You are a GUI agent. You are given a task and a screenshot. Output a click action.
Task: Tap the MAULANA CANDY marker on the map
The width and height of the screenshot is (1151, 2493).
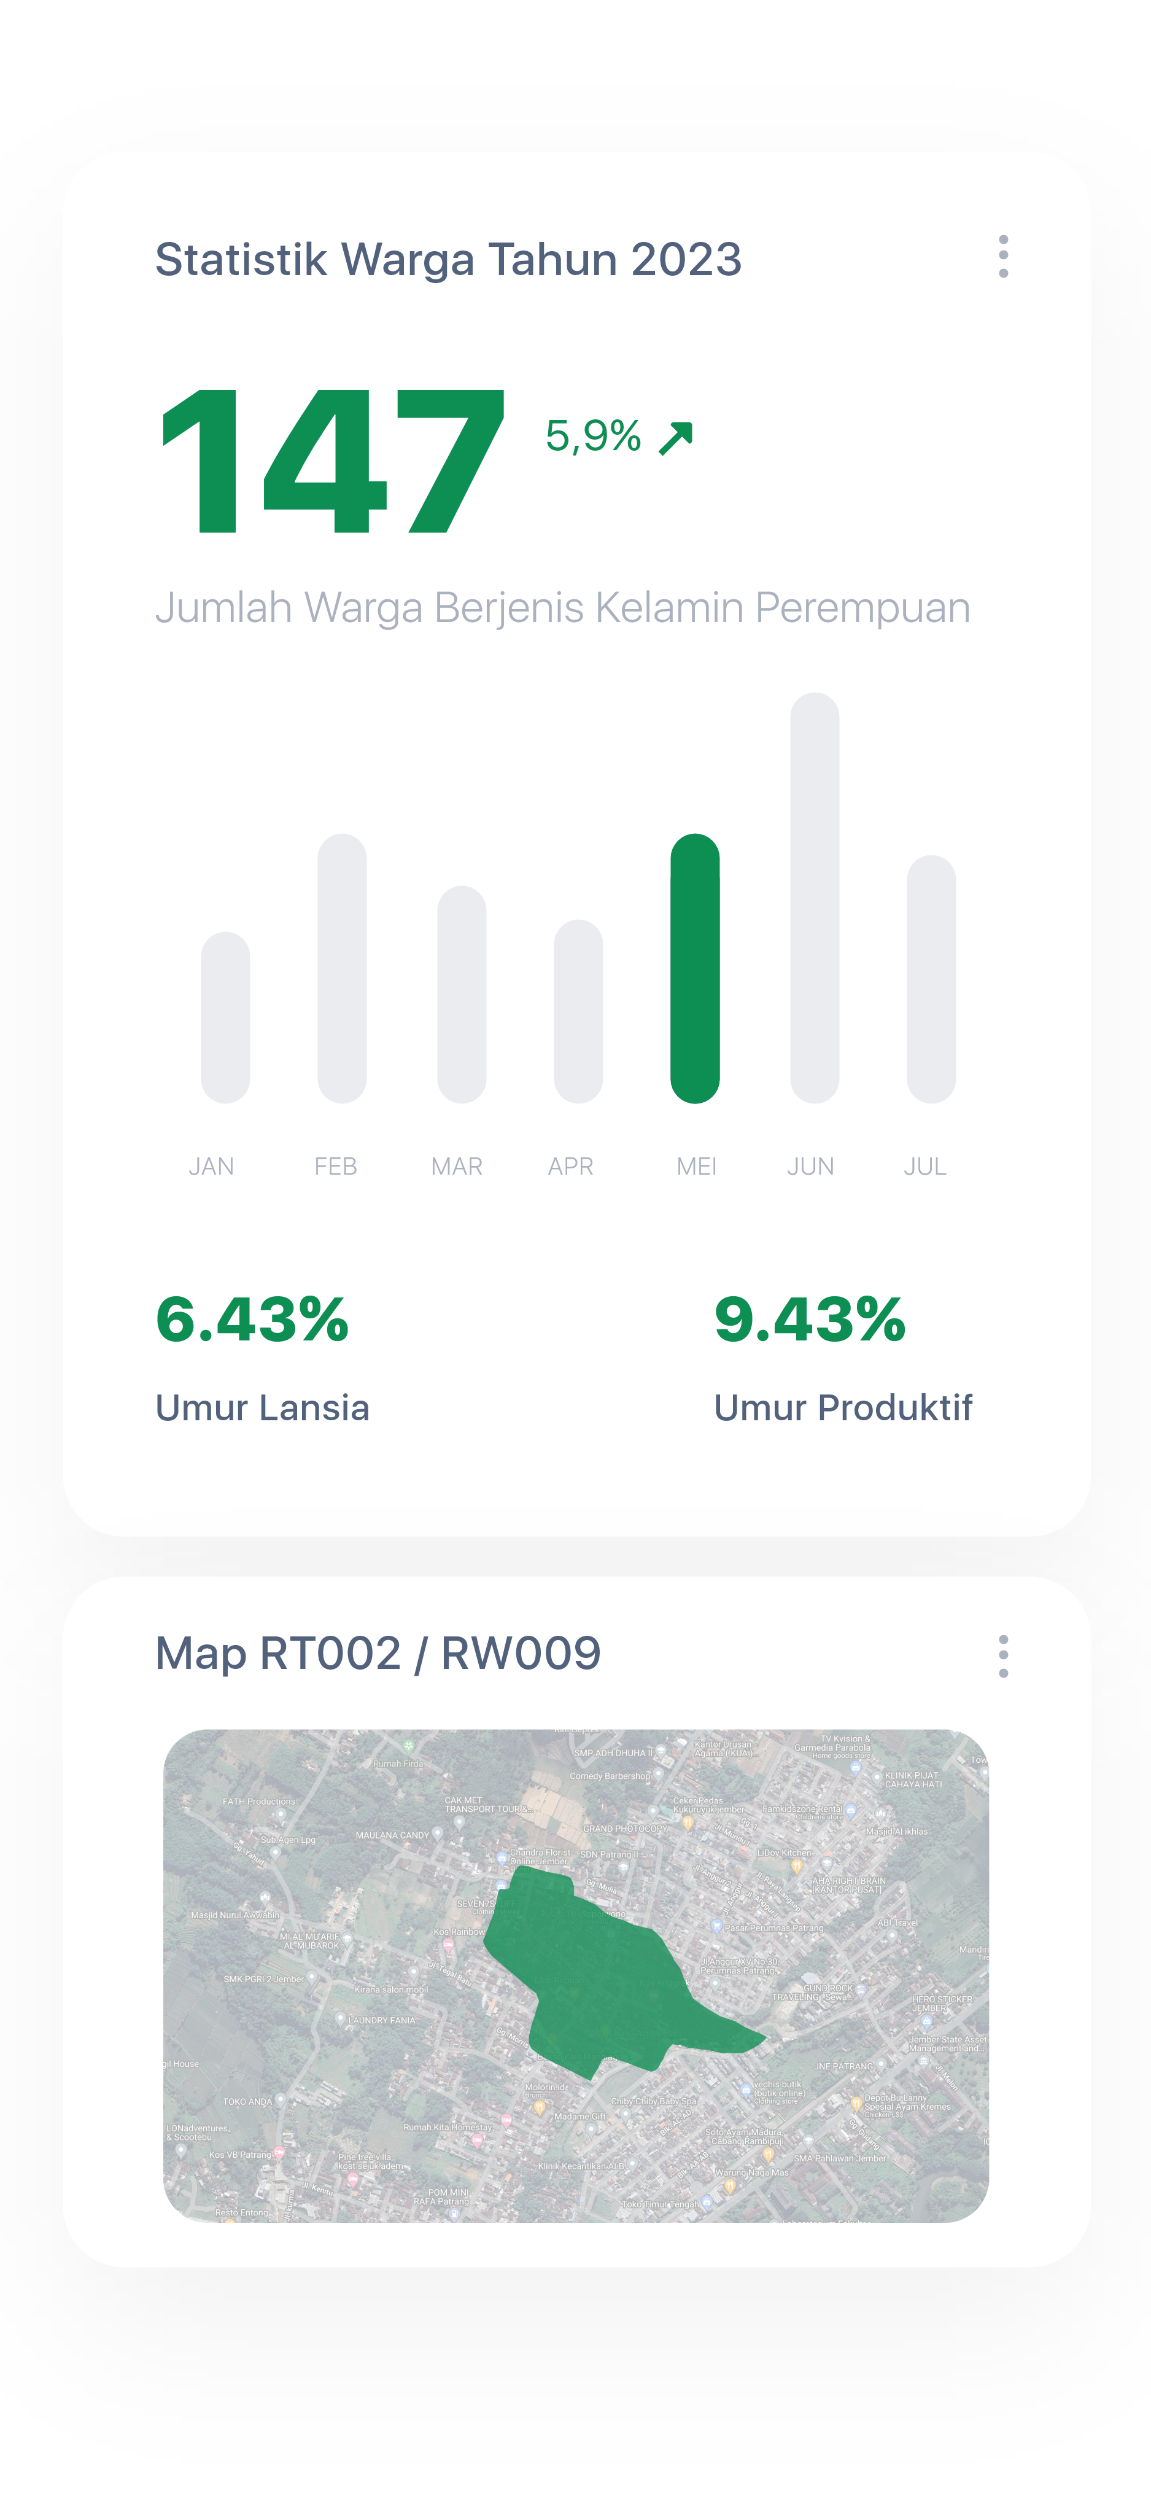pos(437,1833)
